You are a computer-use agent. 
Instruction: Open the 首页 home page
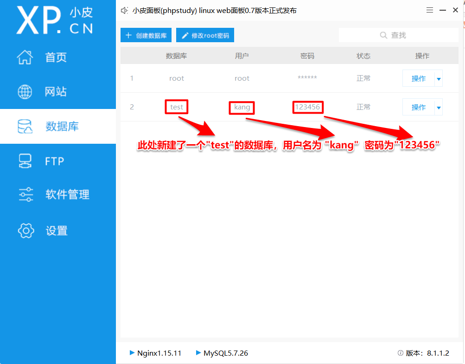tap(56, 57)
